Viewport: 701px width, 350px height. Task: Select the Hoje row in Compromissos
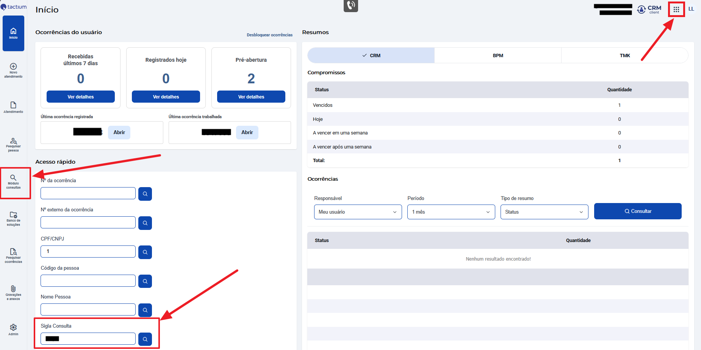coord(498,119)
